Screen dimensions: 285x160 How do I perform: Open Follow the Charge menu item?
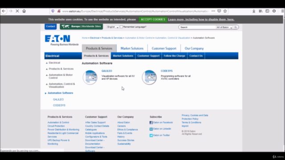pos(174,56)
